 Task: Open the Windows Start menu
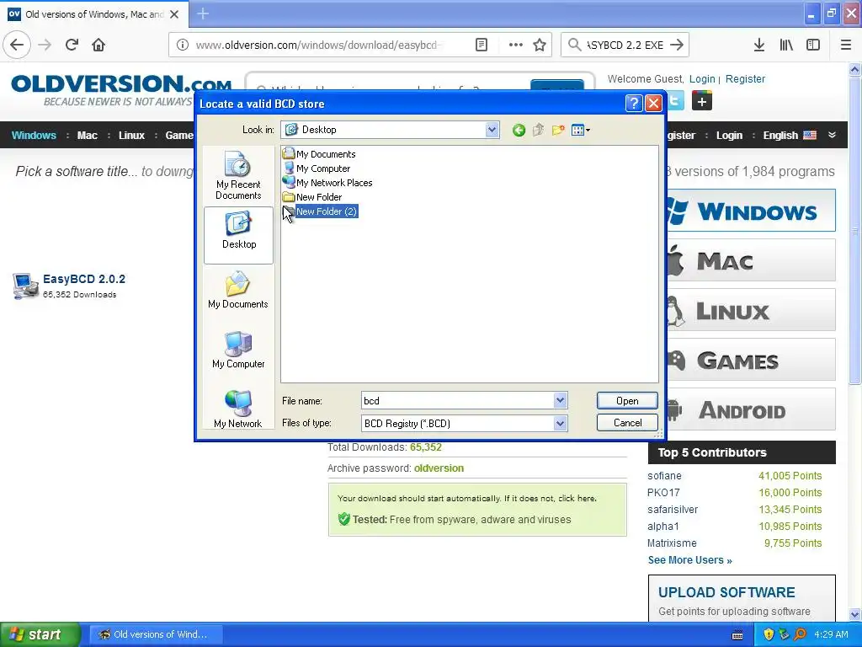pyautogui.click(x=40, y=634)
